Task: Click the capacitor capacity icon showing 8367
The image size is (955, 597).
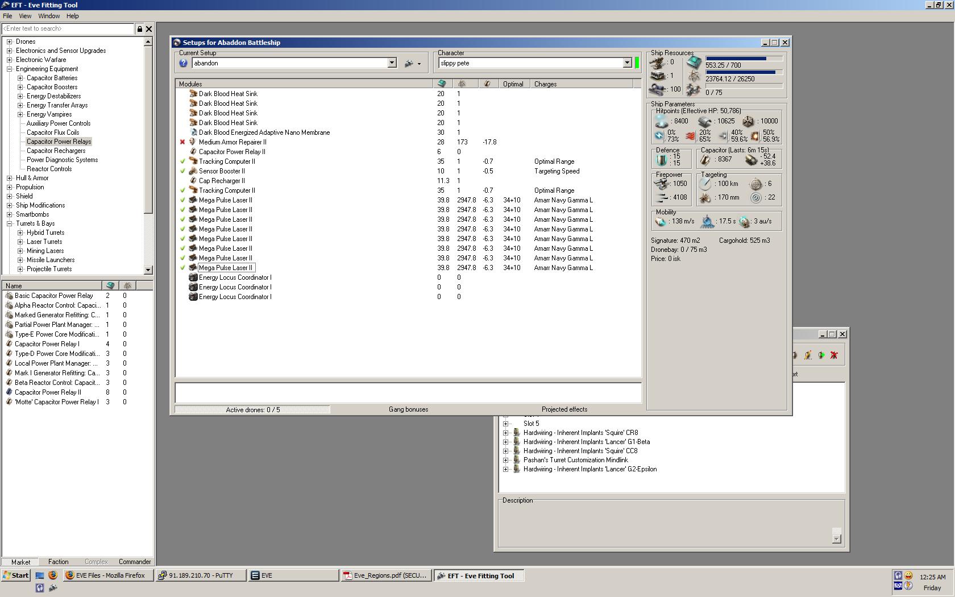Action: click(x=706, y=160)
